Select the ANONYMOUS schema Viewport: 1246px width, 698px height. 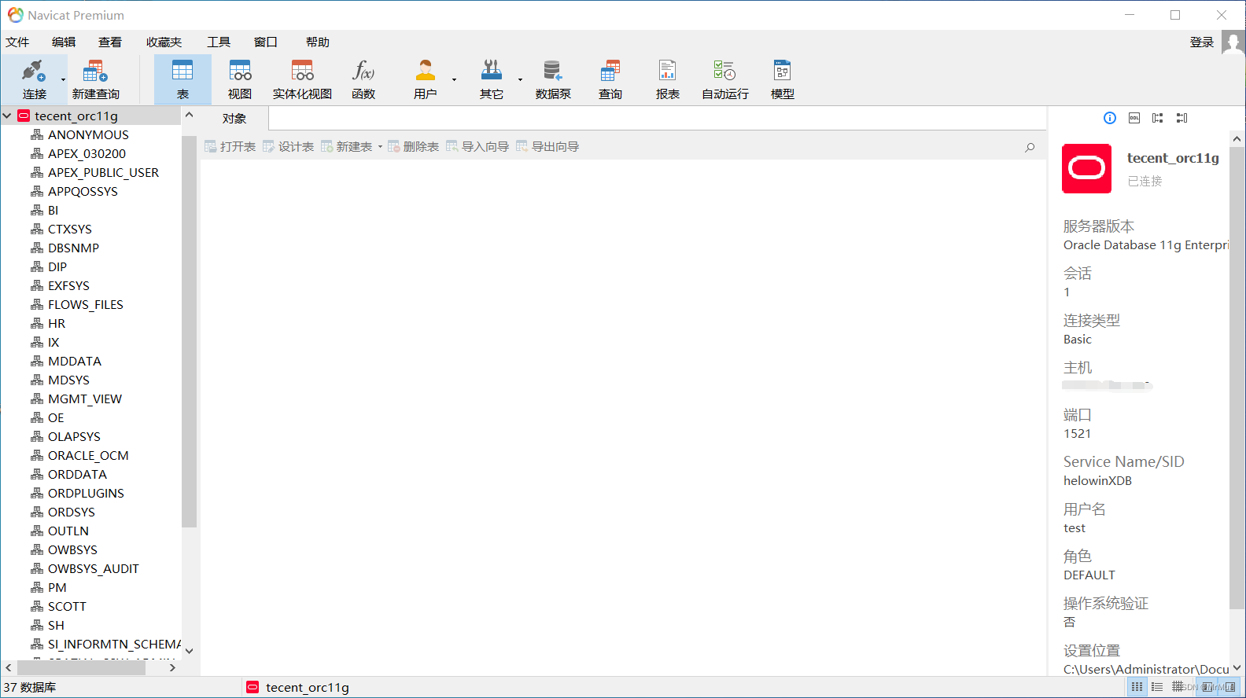coord(88,134)
